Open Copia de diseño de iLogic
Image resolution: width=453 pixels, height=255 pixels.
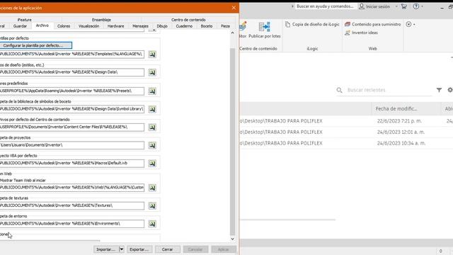tap(312, 25)
